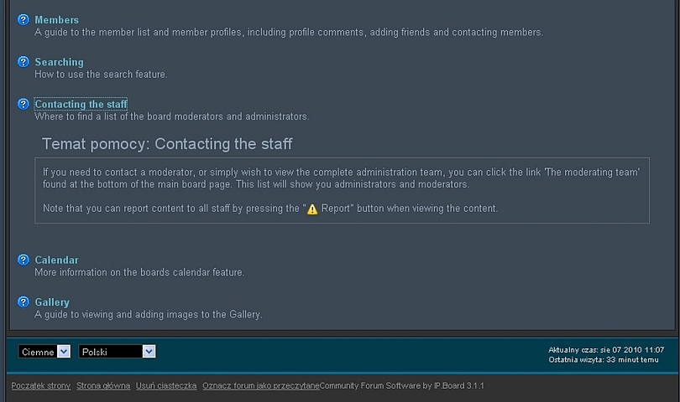Click the help icon beside Members
The height and width of the screenshot is (402, 680).
point(24,19)
